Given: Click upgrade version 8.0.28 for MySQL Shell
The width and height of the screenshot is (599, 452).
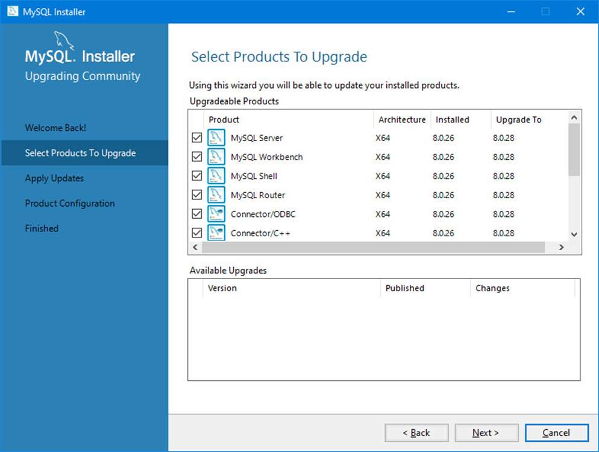Looking at the screenshot, I should (504, 176).
